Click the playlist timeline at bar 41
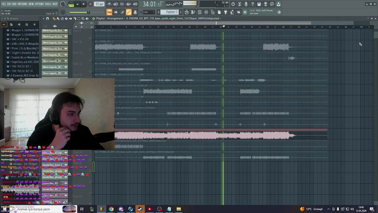This screenshot has width=378, height=213. (x=252, y=27)
